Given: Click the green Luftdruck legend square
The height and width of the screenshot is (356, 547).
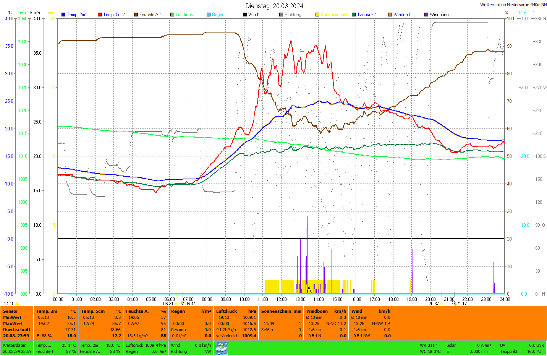Looking at the screenshot, I should coord(172,15).
